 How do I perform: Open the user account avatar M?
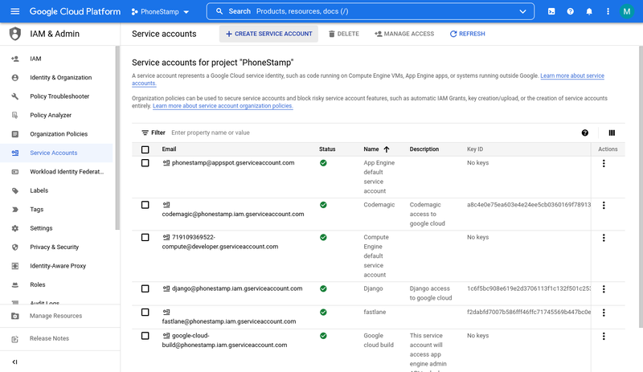[627, 11]
